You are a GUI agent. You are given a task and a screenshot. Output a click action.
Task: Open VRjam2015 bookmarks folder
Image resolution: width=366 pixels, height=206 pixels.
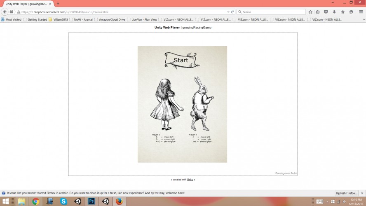(58, 20)
